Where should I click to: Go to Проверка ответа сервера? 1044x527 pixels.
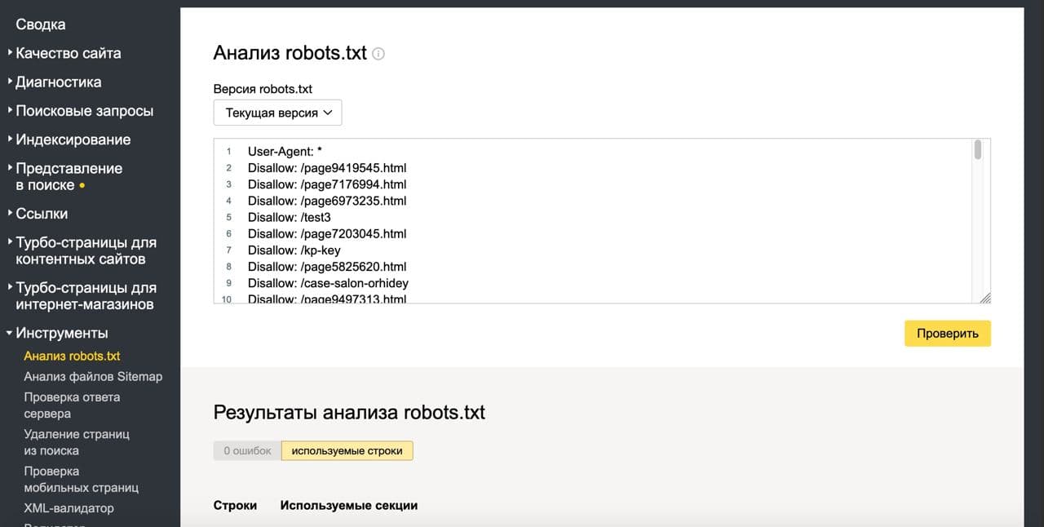[72, 405]
